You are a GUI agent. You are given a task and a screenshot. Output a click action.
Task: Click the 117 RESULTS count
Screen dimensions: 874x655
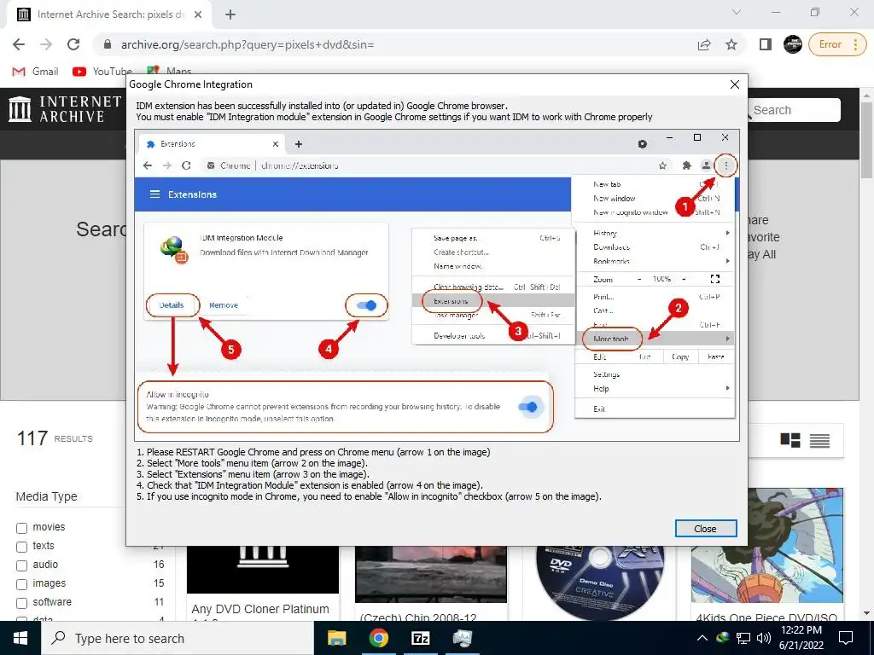[55, 438]
